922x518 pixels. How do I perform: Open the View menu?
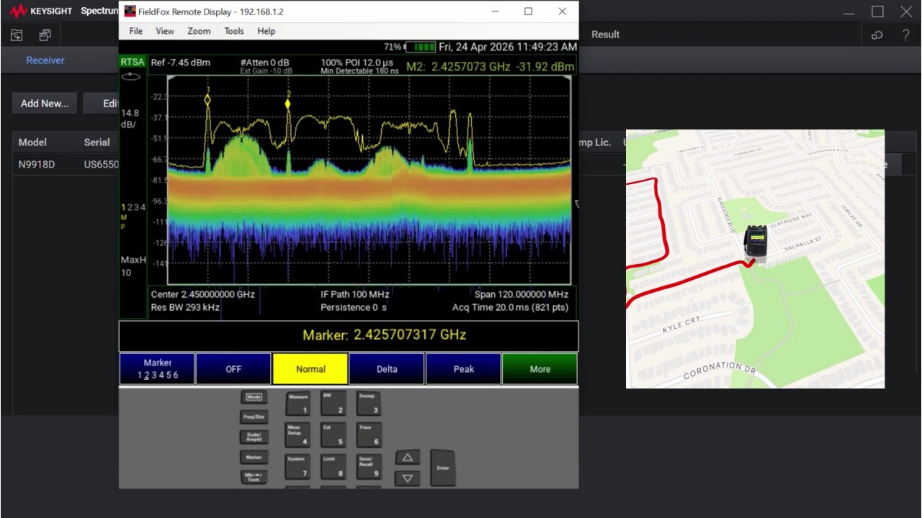[165, 31]
